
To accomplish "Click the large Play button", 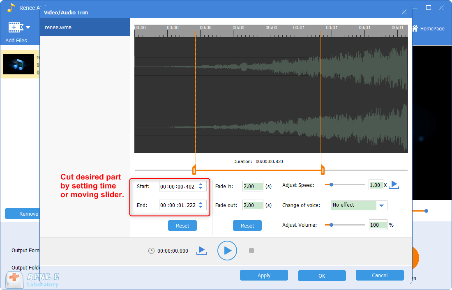I will tap(227, 251).
